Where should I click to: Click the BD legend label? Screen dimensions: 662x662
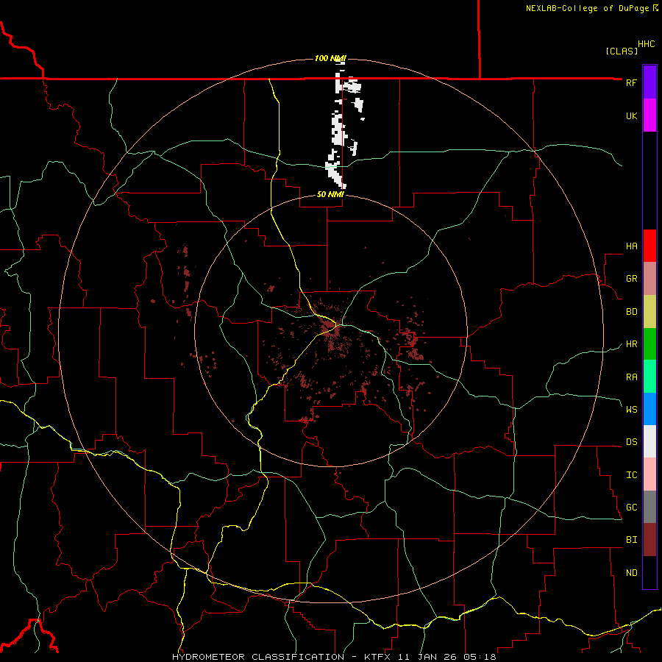(631, 312)
